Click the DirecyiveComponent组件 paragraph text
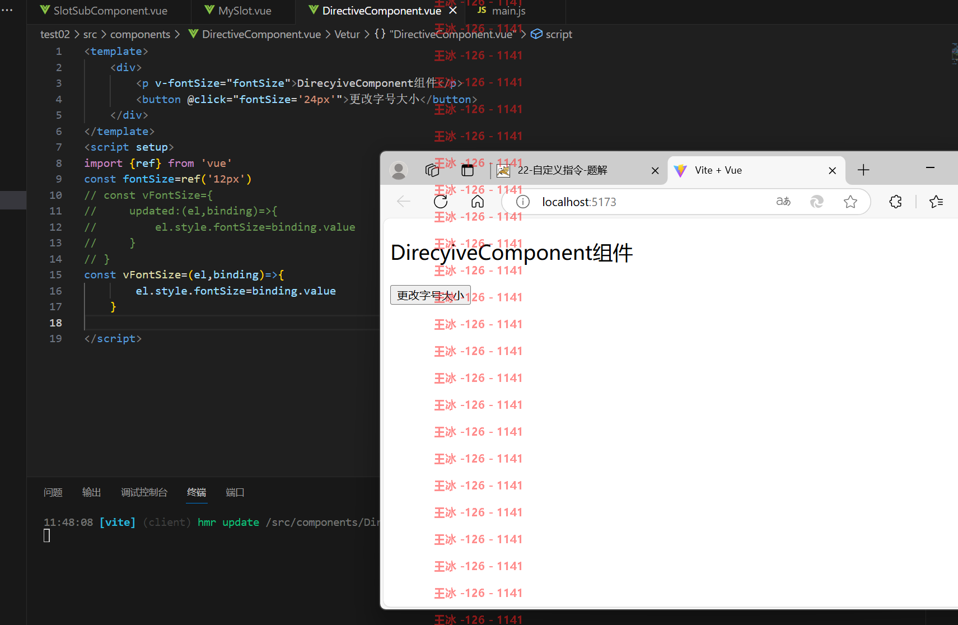958x625 pixels. (512, 253)
